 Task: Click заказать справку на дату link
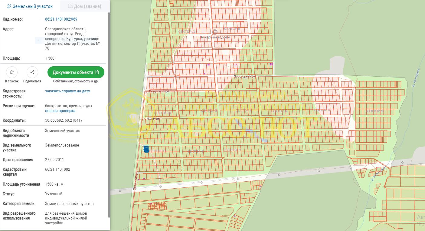tap(67, 91)
